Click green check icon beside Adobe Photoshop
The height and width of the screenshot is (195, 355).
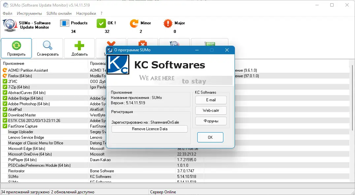click(5, 104)
